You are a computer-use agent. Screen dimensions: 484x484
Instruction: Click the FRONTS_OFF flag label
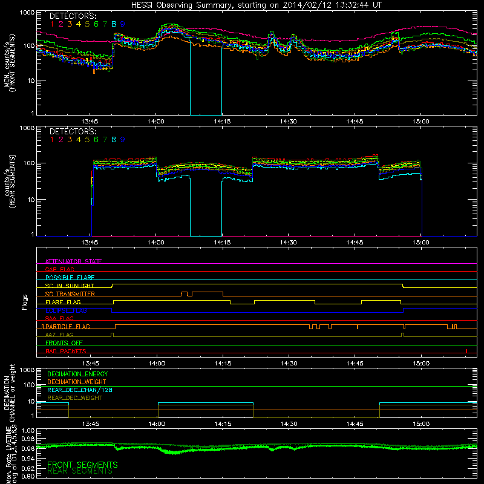click(64, 342)
